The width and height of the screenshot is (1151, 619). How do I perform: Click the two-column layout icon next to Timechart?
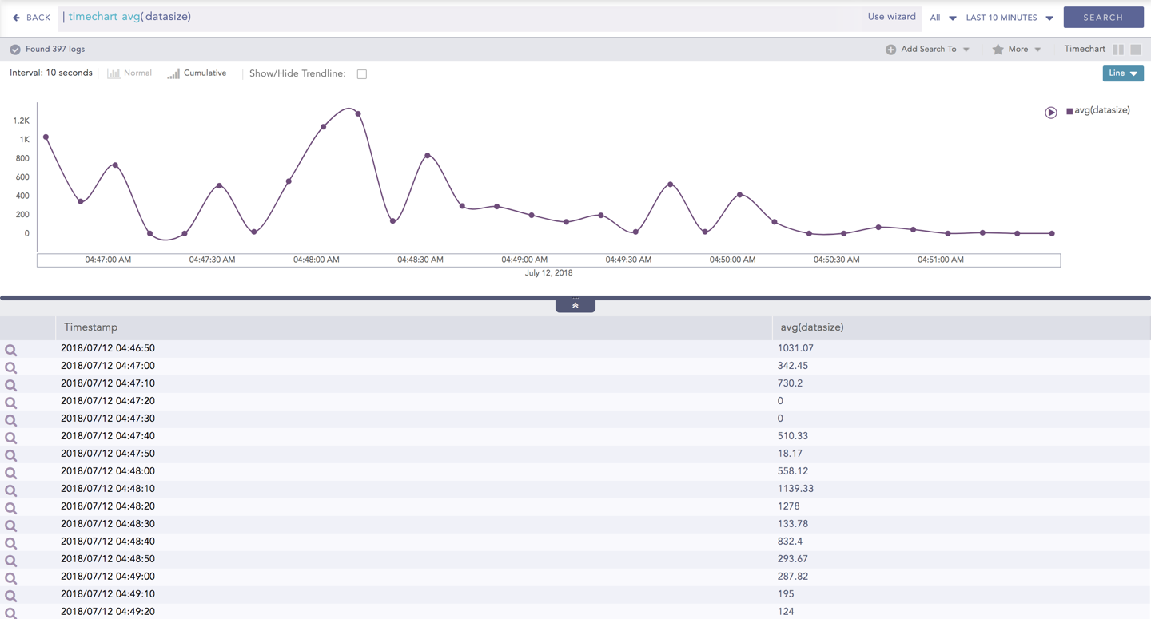tap(1118, 50)
